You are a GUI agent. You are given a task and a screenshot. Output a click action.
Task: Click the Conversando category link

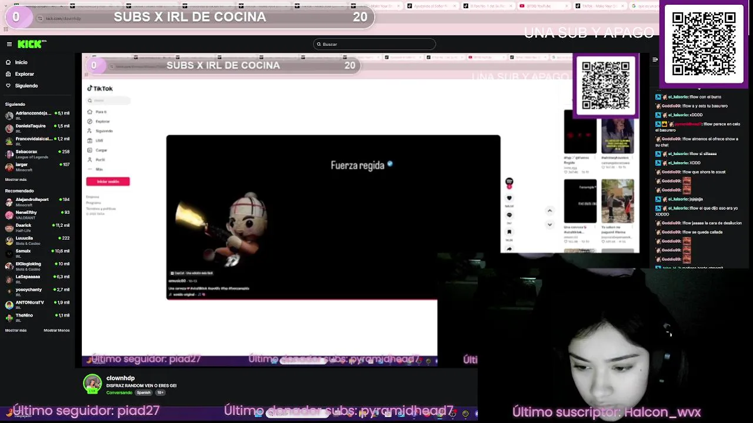[x=119, y=392]
